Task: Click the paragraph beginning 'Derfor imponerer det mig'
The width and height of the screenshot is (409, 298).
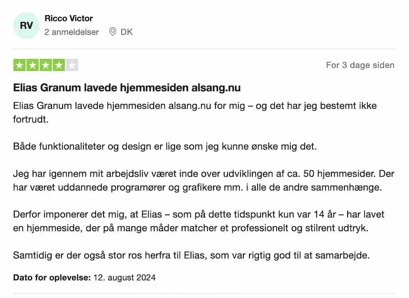Action: point(199,221)
